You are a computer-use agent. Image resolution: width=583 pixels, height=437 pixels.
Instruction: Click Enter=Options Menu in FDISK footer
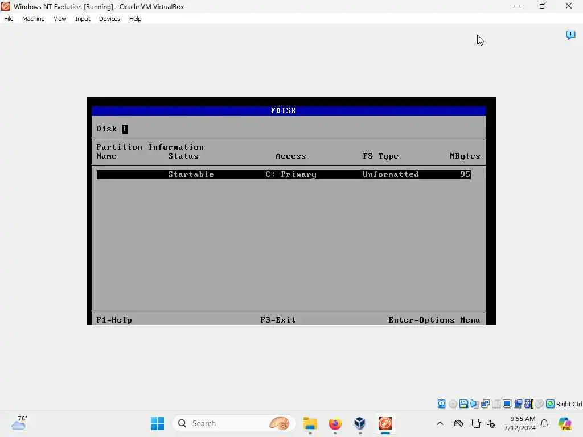[x=434, y=320]
